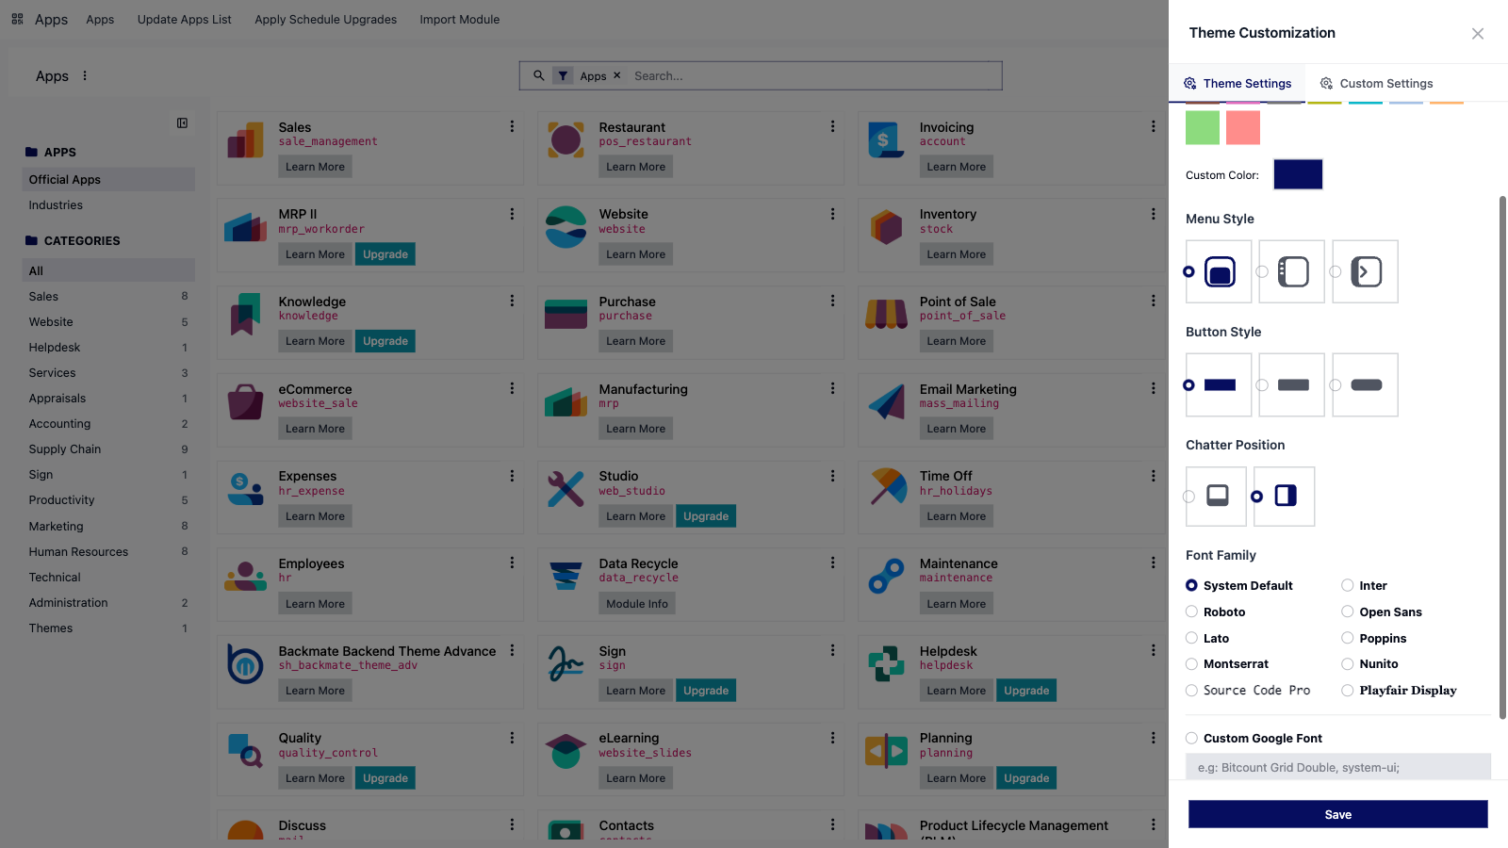Choose the collapsed sidebar menu style icon
The width and height of the screenshot is (1508, 848).
click(x=1367, y=272)
